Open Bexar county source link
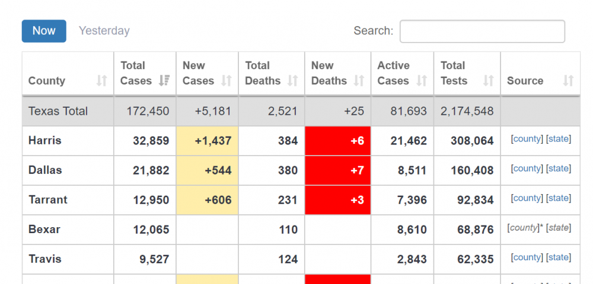Viewport: 593px width, 284px height. [523, 228]
